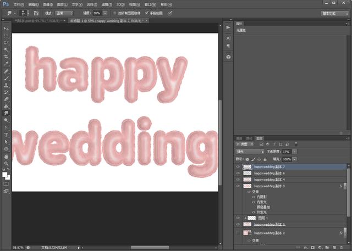
Task: Hide the 图层 1 layer
Action: coord(238,218)
